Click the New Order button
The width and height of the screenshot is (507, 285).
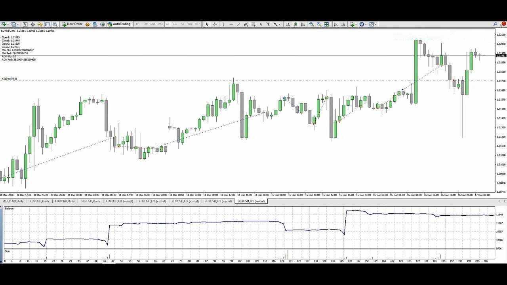pyautogui.click(x=72, y=24)
